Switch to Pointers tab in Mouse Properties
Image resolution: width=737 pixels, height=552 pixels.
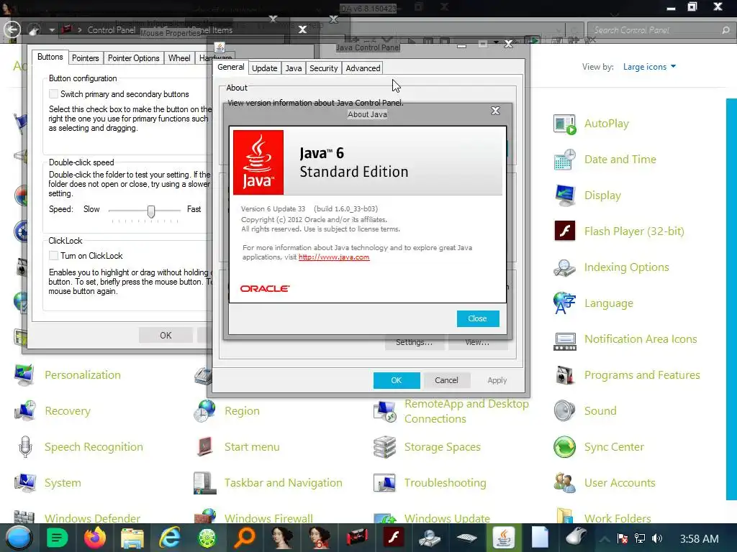tap(85, 57)
